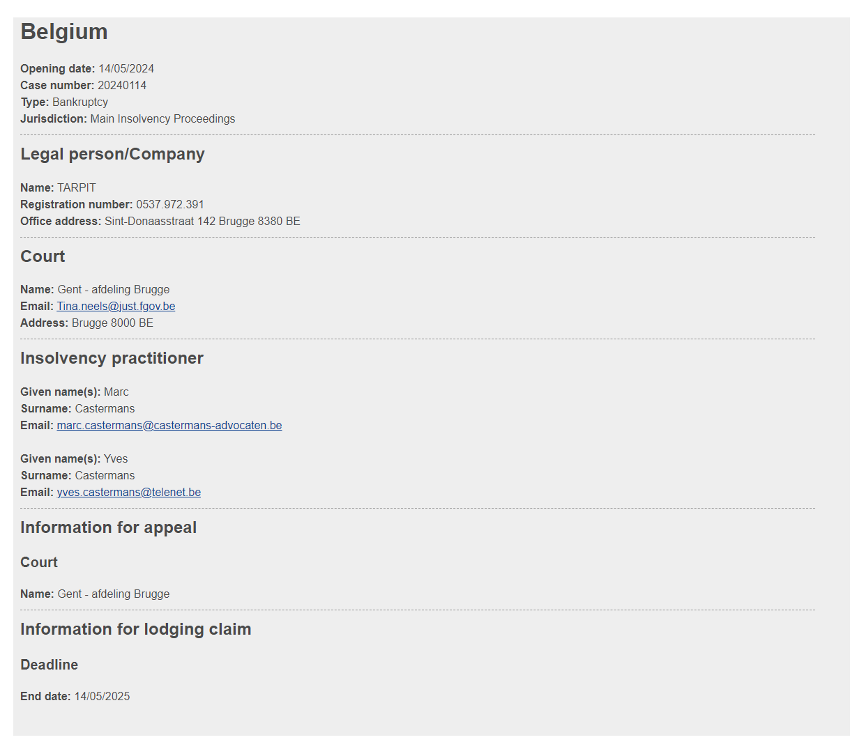Click the Legal person/Company heading
The height and width of the screenshot is (742, 857).
tap(112, 155)
